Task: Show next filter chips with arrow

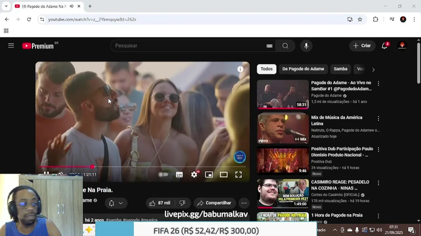Action: (x=373, y=69)
